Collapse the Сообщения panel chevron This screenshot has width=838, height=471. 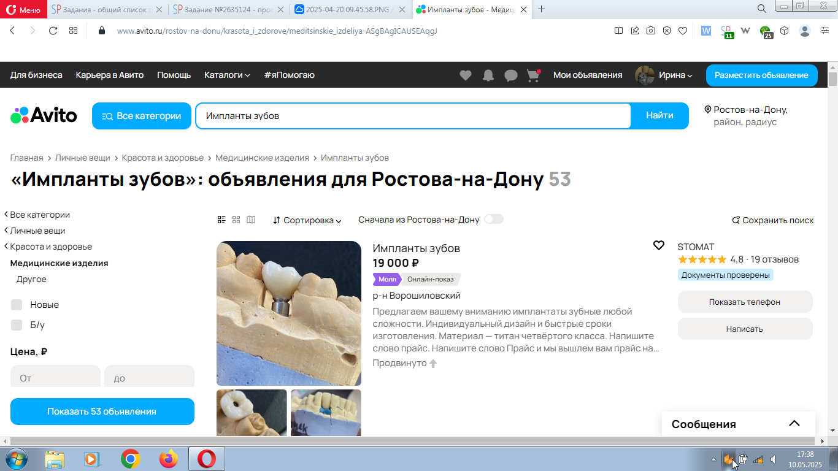click(794, 424)
